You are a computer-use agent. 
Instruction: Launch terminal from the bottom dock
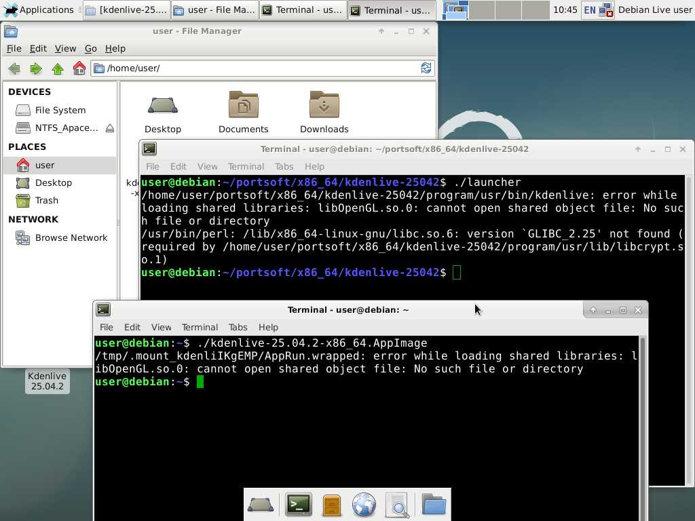[298, 505]
